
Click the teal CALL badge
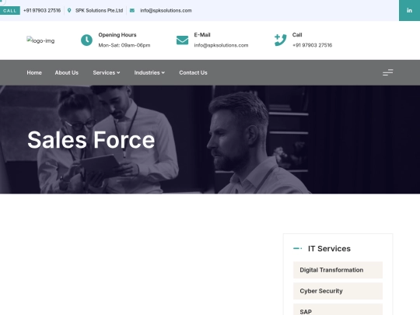[x=10, y=11]
